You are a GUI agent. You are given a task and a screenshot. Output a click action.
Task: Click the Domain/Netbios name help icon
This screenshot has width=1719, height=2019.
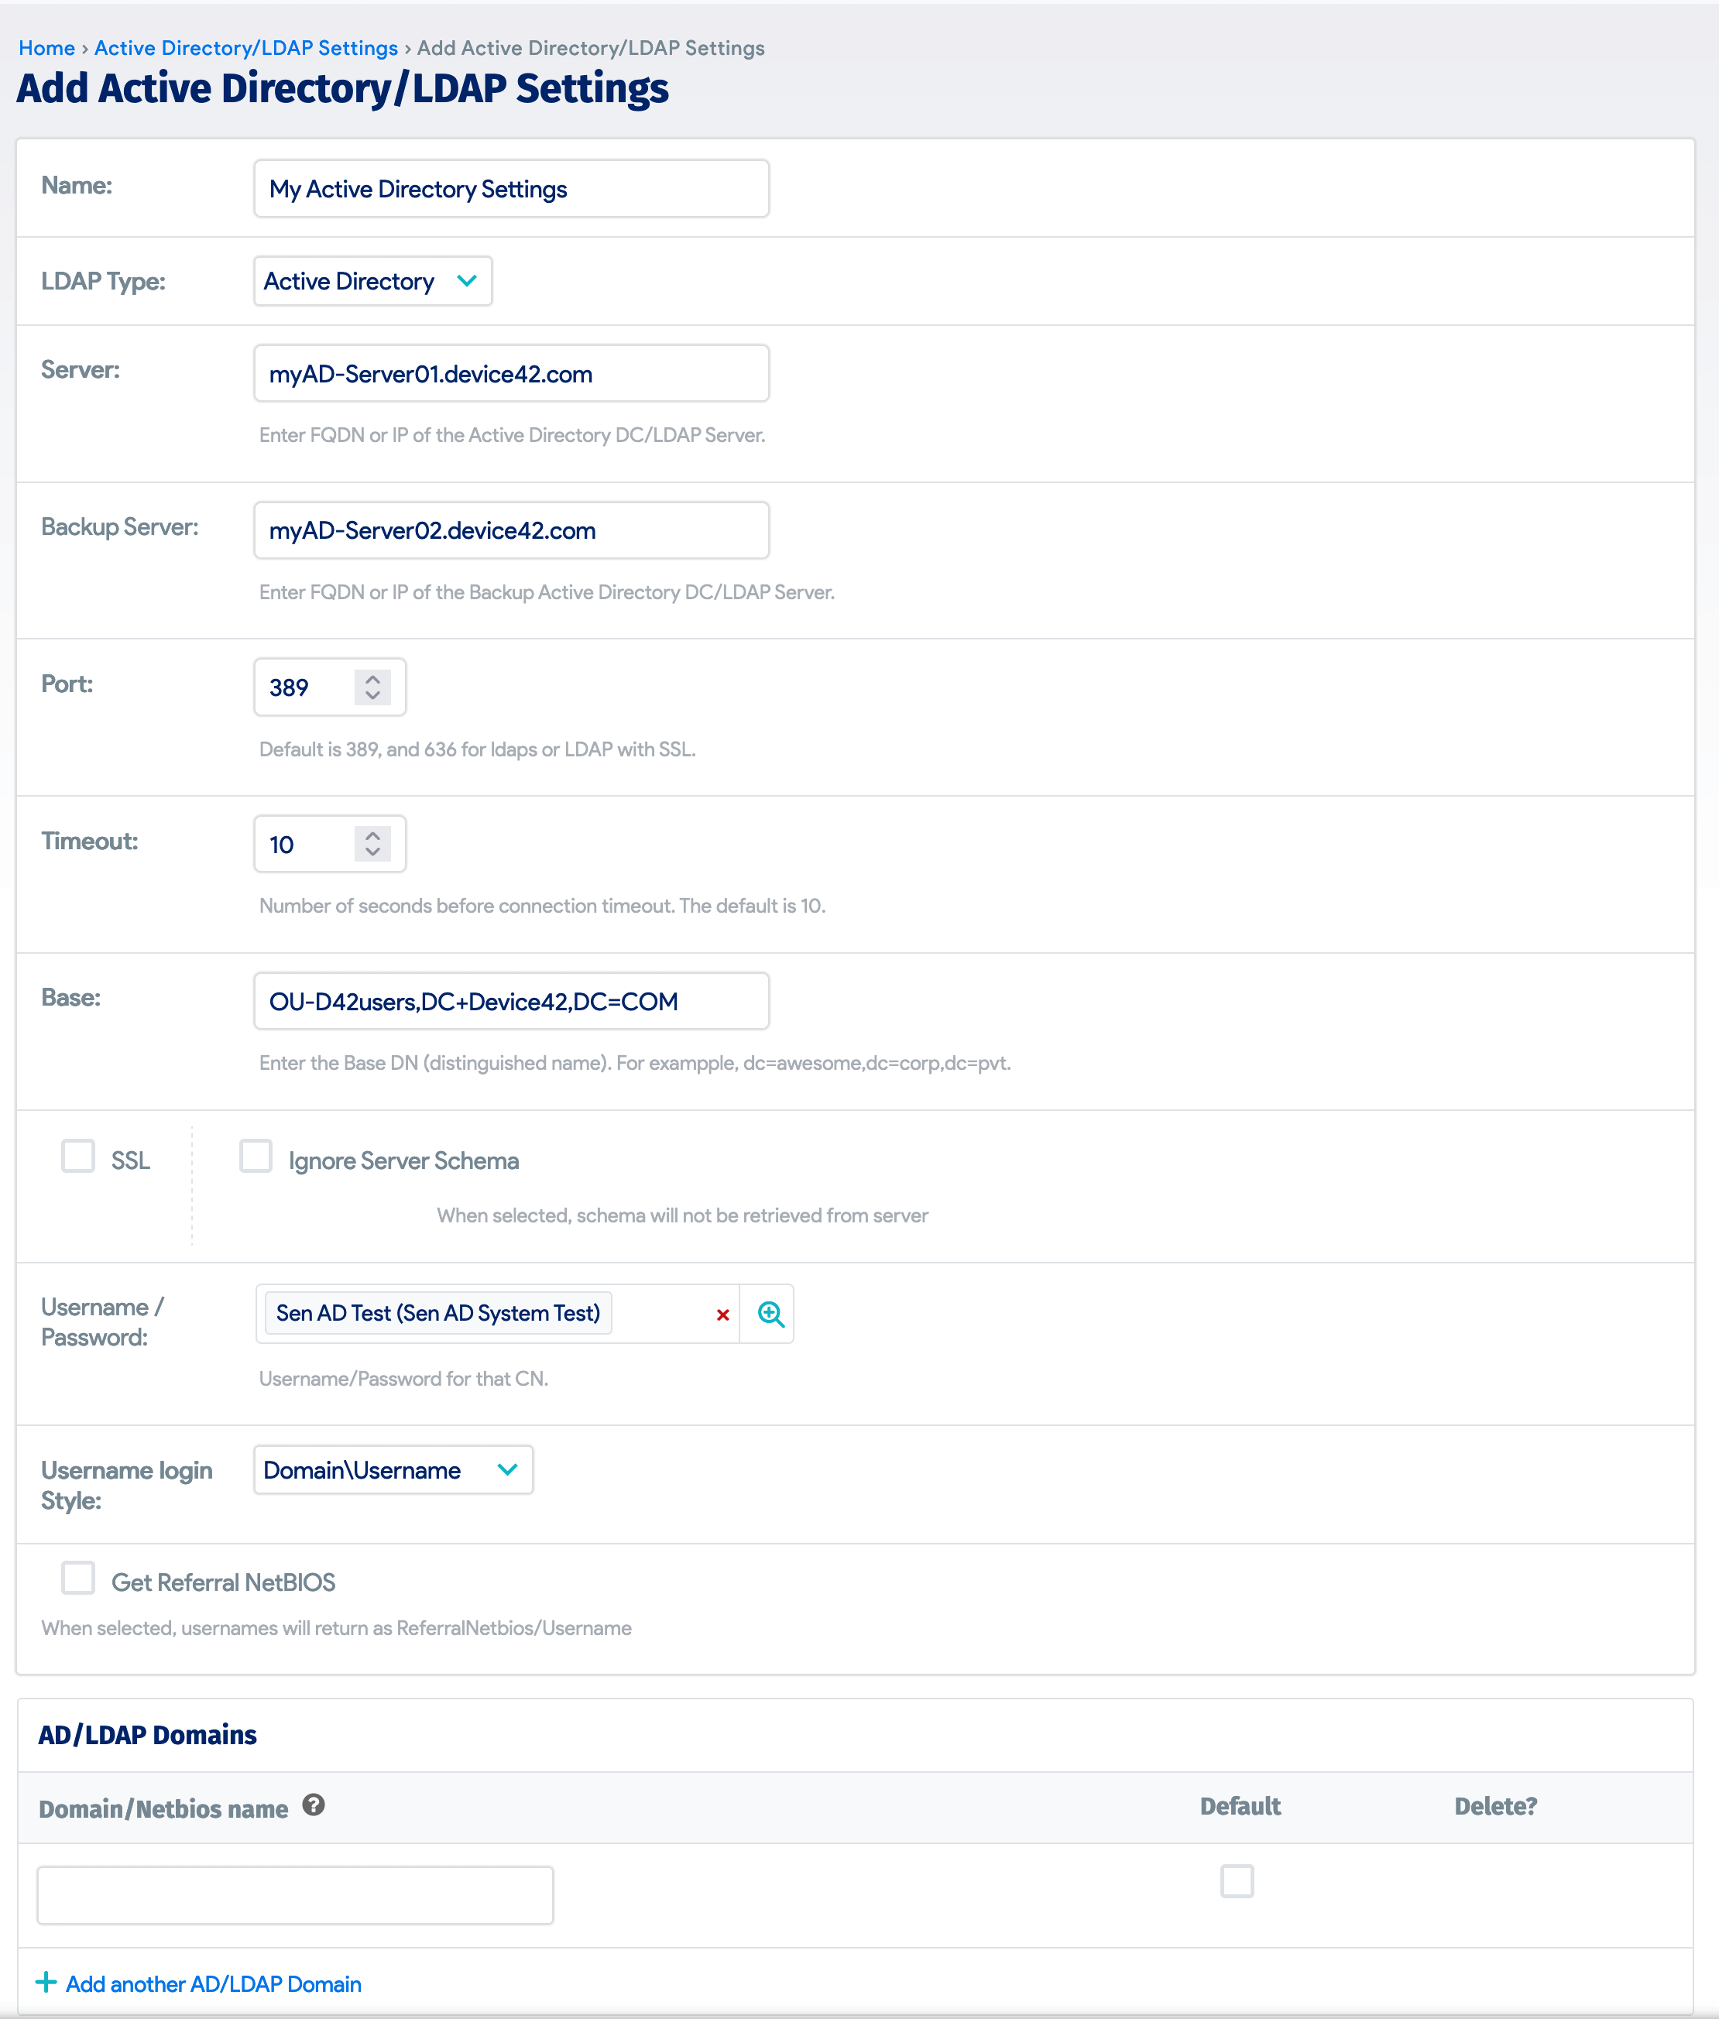coord(313,1805)
